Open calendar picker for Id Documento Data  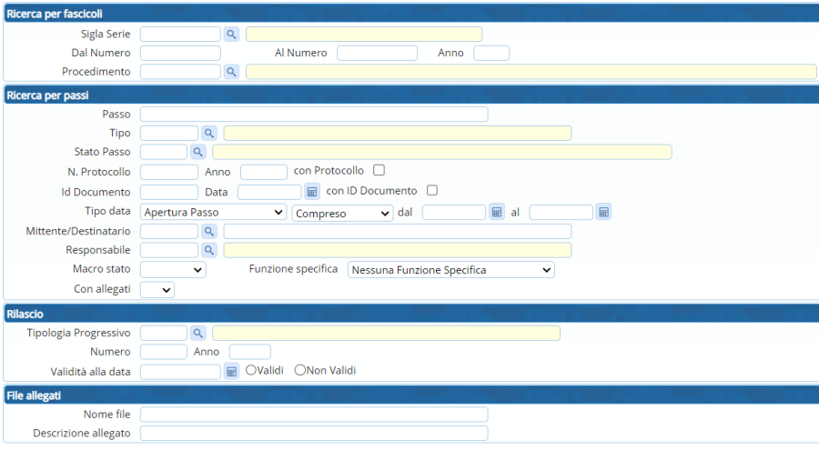tap(312, 192)
